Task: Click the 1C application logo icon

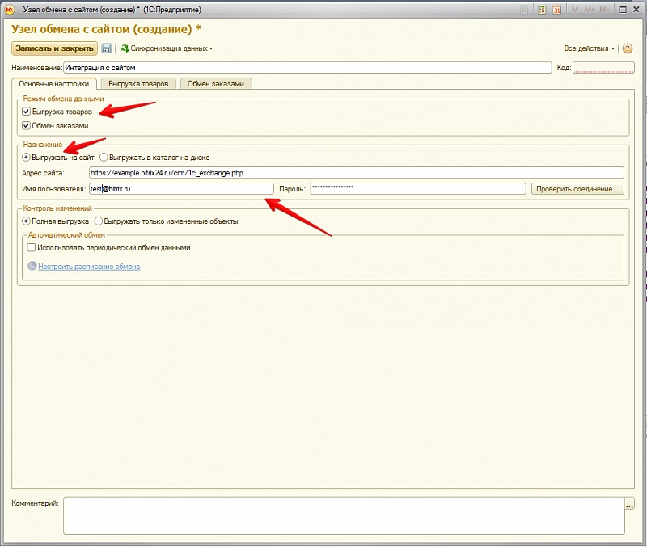Action: (x=9, y=10)
